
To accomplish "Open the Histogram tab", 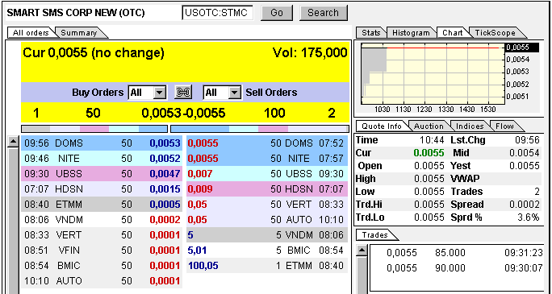I will pyautogui.click(x=411, y=33).
